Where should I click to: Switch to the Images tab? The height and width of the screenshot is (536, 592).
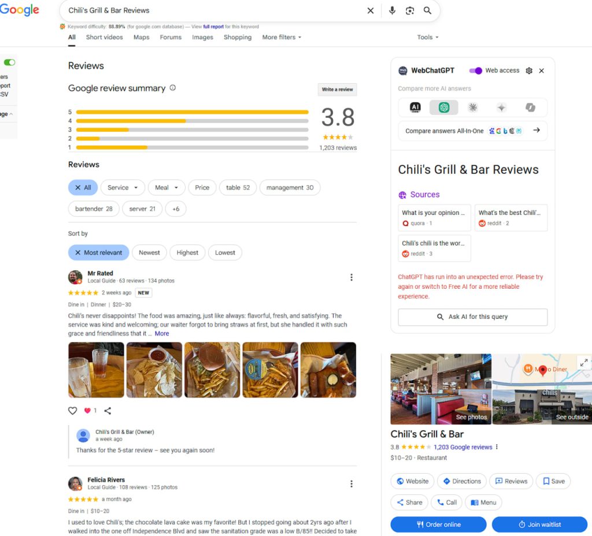click(202, 37)
